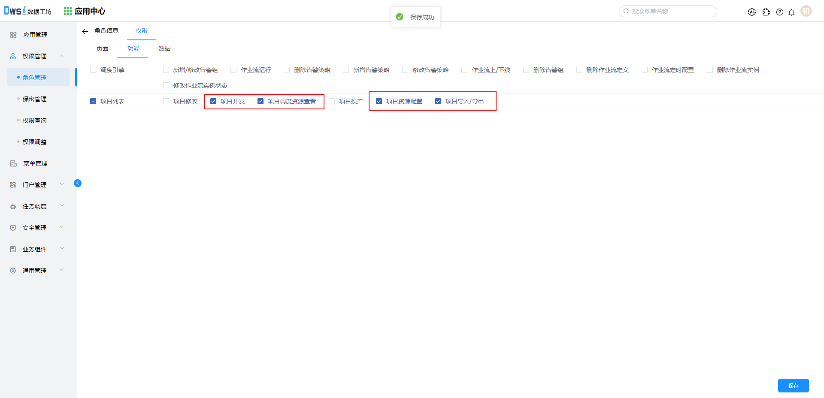Click the AI assistant icon in header
Image resolution: width=824 pixels, height=398 pixels.
[x=751, y=12]
